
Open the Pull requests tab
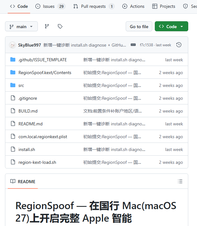[94, 6]
